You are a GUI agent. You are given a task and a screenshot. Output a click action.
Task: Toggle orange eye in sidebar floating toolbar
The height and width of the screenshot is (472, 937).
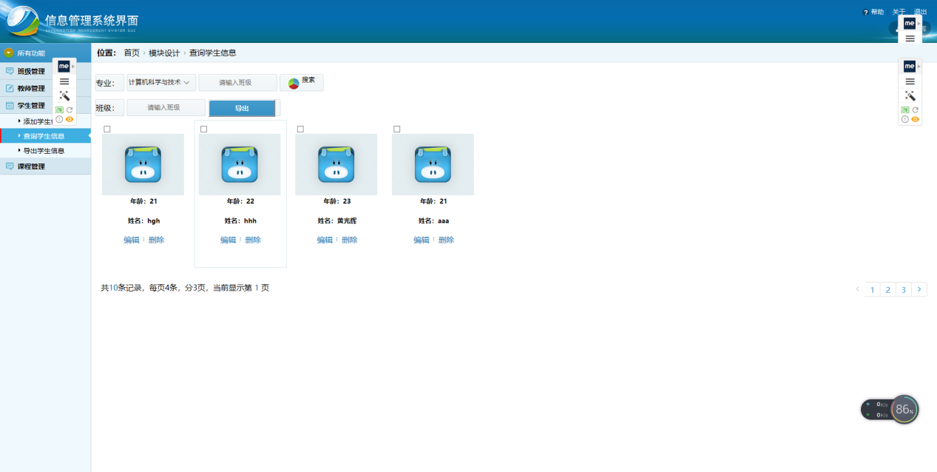[x=70, y=119]
